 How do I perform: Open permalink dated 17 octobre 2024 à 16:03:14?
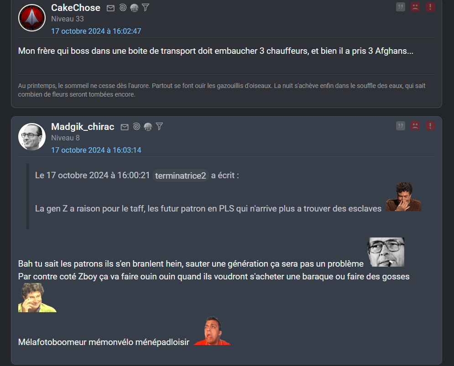[x=96, y=150]
